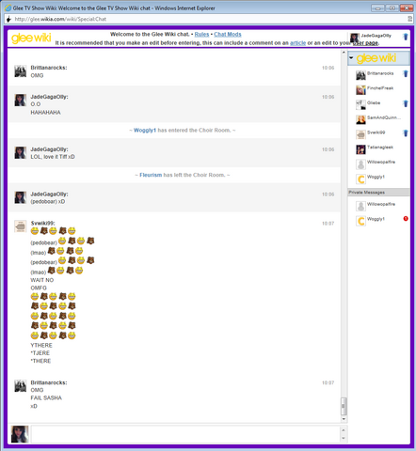Click Gliebe avatar in user list

[360, 104]
